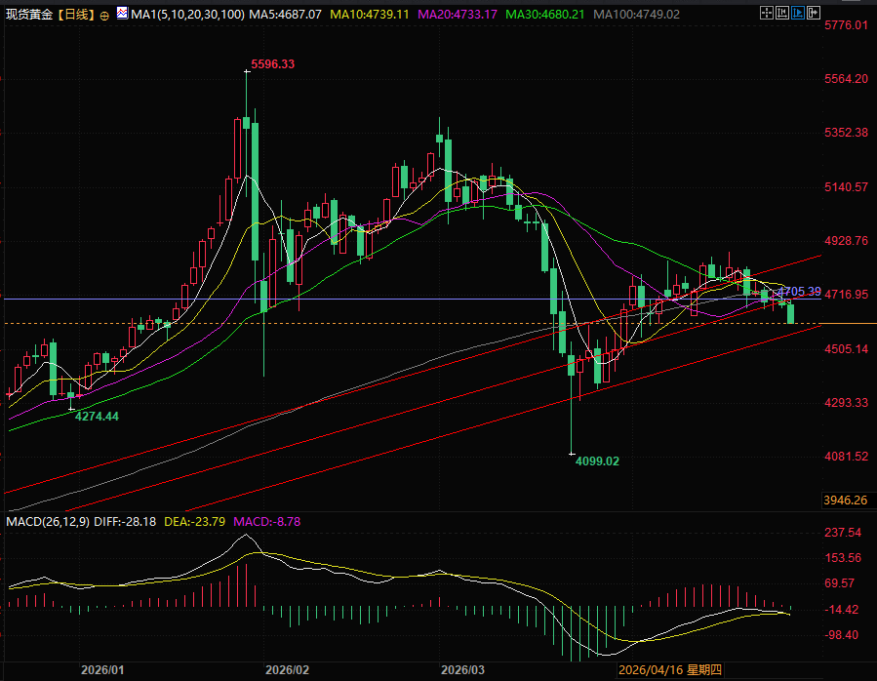Image resolution: width=877 pixels, height=681 pixels.
Task: Select the DIFF:-28.18 value
Action: (x=125, y=522)
